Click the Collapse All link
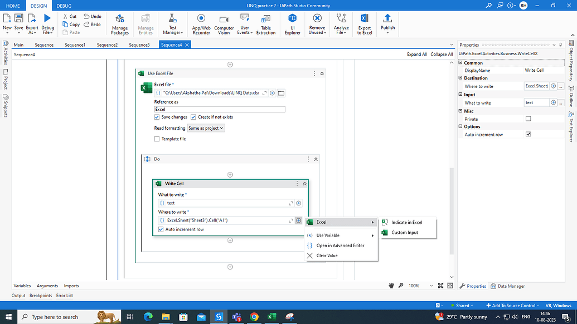577x324 pixels. click(441, 54)
